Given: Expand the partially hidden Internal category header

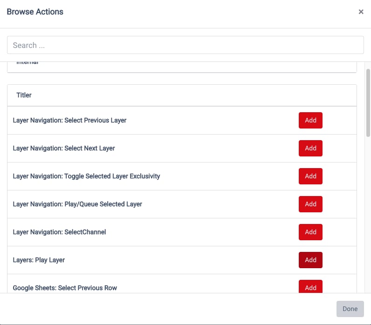Looking at the screenshot, I should click(x=182, y=67).
